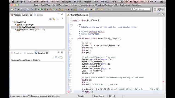Click the Back navigation arrow icon

(102, 9)
